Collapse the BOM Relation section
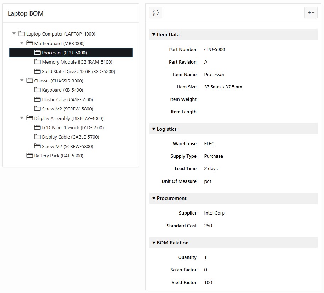Screen dimensions: 324x293 click(154, 243)
